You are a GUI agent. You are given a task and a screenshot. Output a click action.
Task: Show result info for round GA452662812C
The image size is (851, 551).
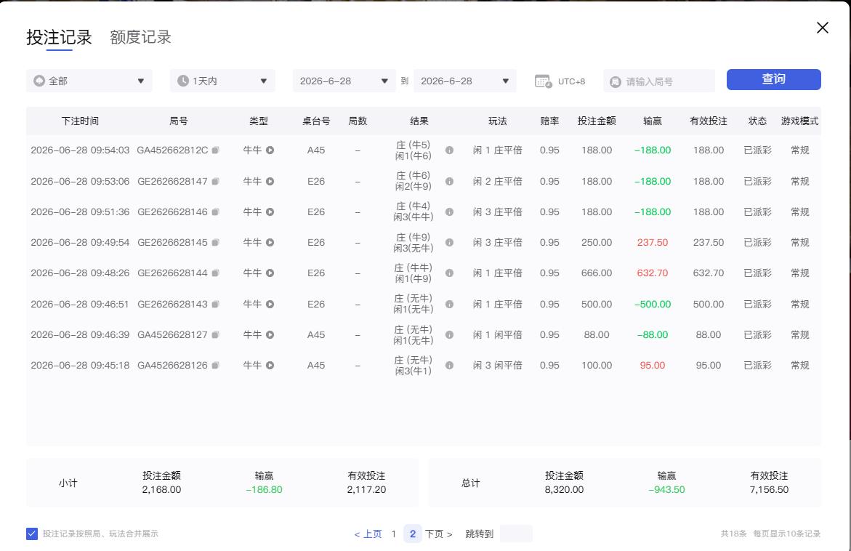click(449, 150)
